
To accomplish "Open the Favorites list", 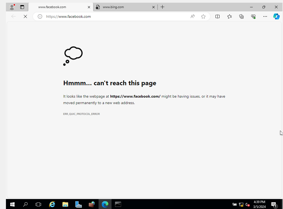I will [229, 16].
